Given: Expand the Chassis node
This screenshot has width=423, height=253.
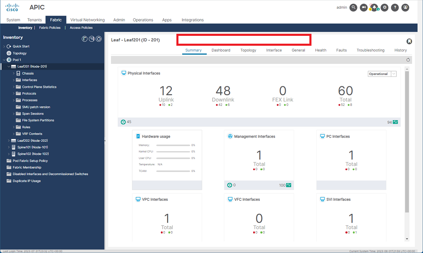Looking at the screenshot, I should point(14,73).
